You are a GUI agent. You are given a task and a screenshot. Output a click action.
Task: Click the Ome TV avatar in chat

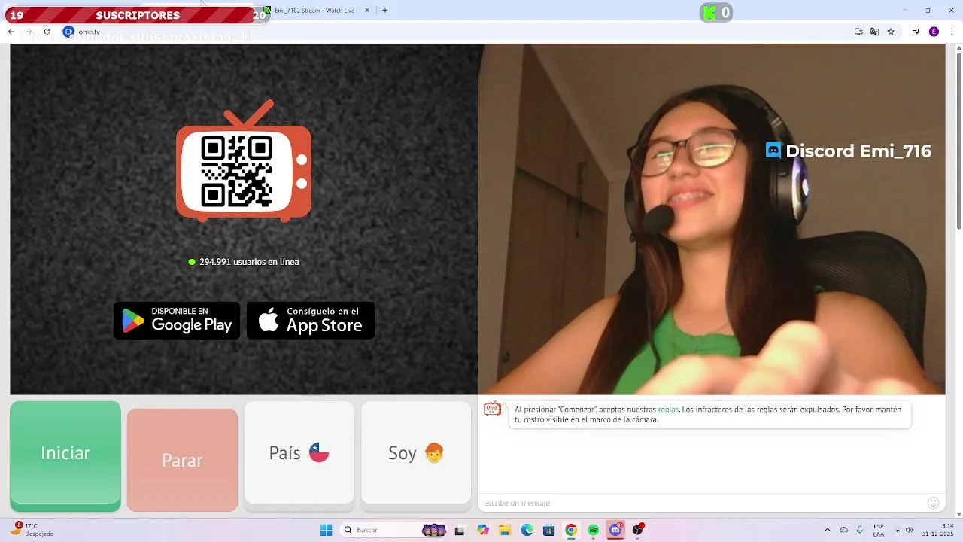[x=492, y=409]
